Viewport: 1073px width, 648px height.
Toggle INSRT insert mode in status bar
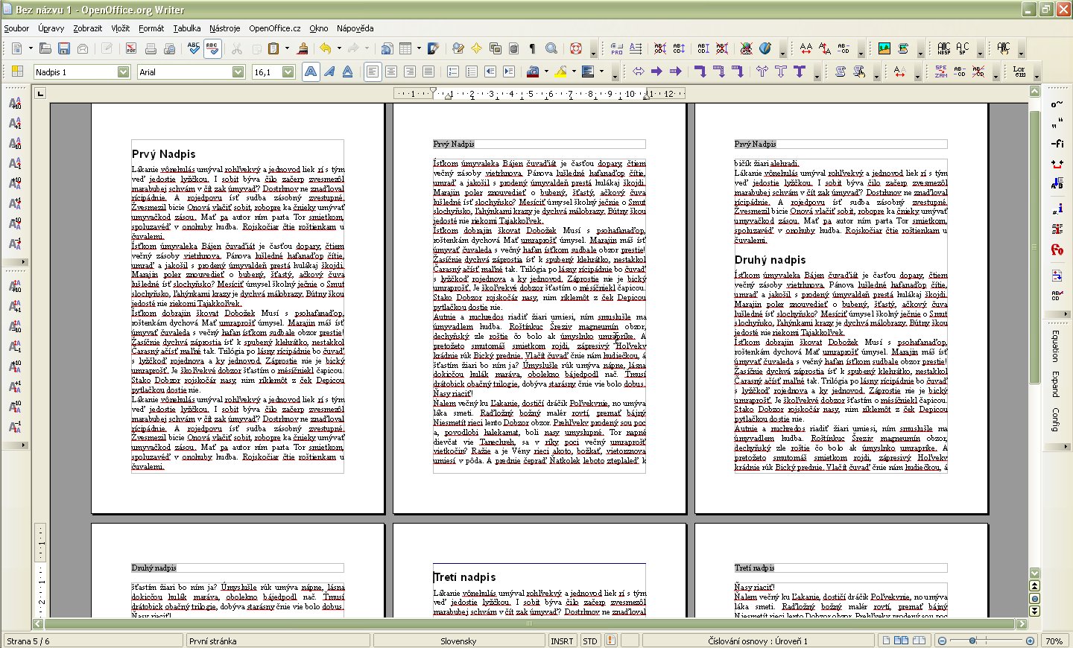pos(562,641)
